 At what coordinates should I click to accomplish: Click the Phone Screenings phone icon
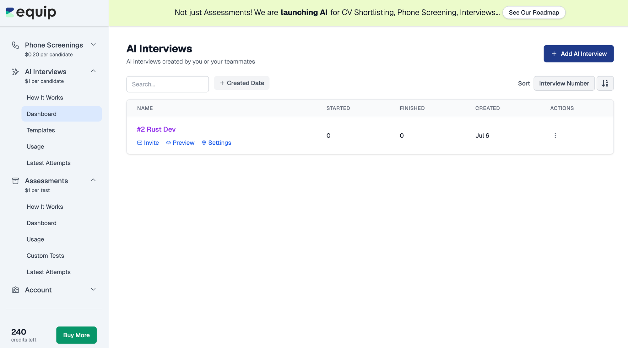click(15, 45)
